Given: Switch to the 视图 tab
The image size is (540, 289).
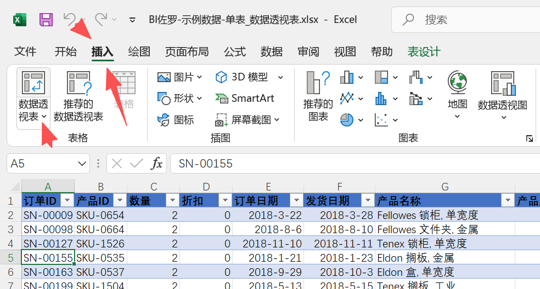Looking at the screenshot, I should (x=345, y=51).
